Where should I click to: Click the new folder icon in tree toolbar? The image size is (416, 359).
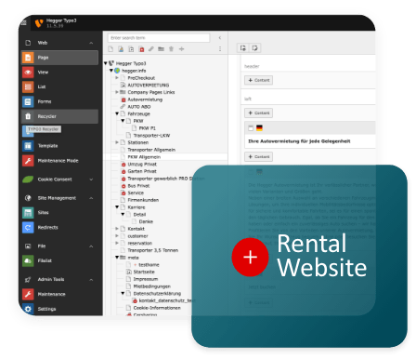(x=161, y=49)
